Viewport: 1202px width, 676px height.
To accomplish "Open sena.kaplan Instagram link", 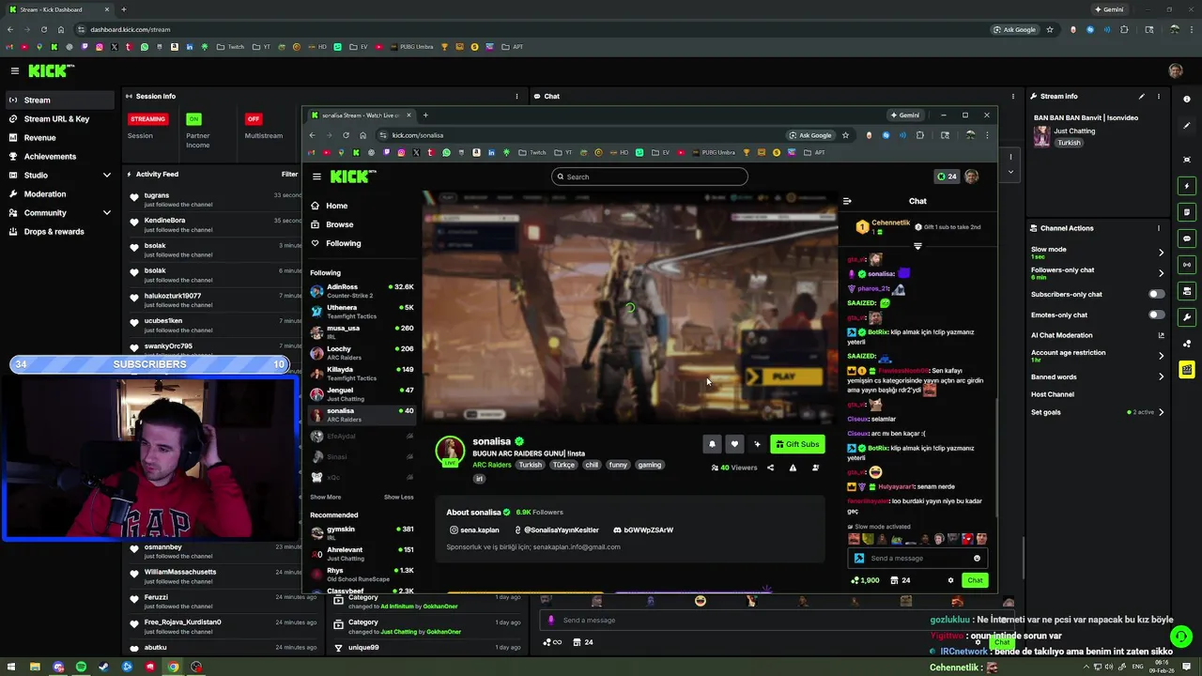I will coord(474,530).
